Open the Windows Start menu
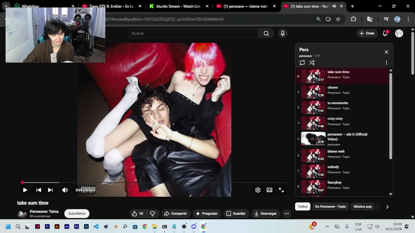The image size is (415, 233). 8,227
